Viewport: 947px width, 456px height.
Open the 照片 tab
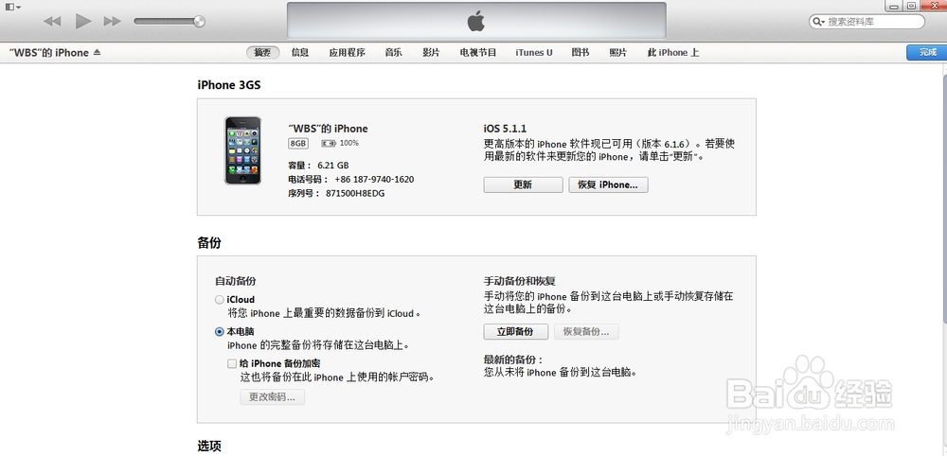tap(617, 52)
